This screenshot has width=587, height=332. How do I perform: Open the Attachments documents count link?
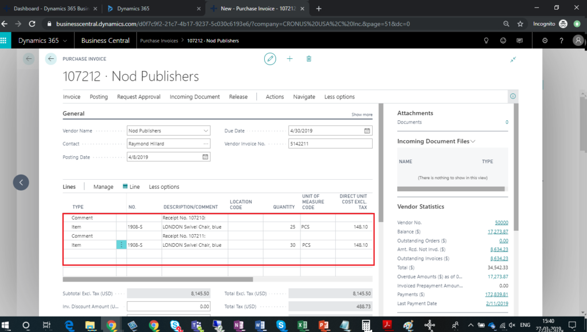point(507,122)
